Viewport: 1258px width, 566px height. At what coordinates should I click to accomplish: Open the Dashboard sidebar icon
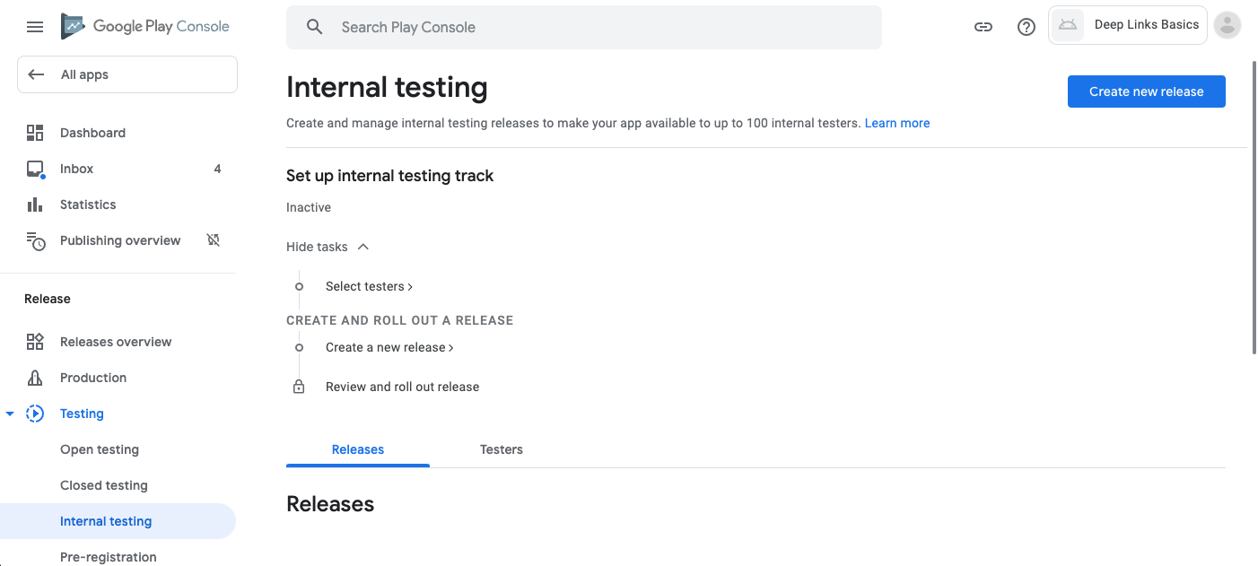pyautogui.click(x=36, y=132)
